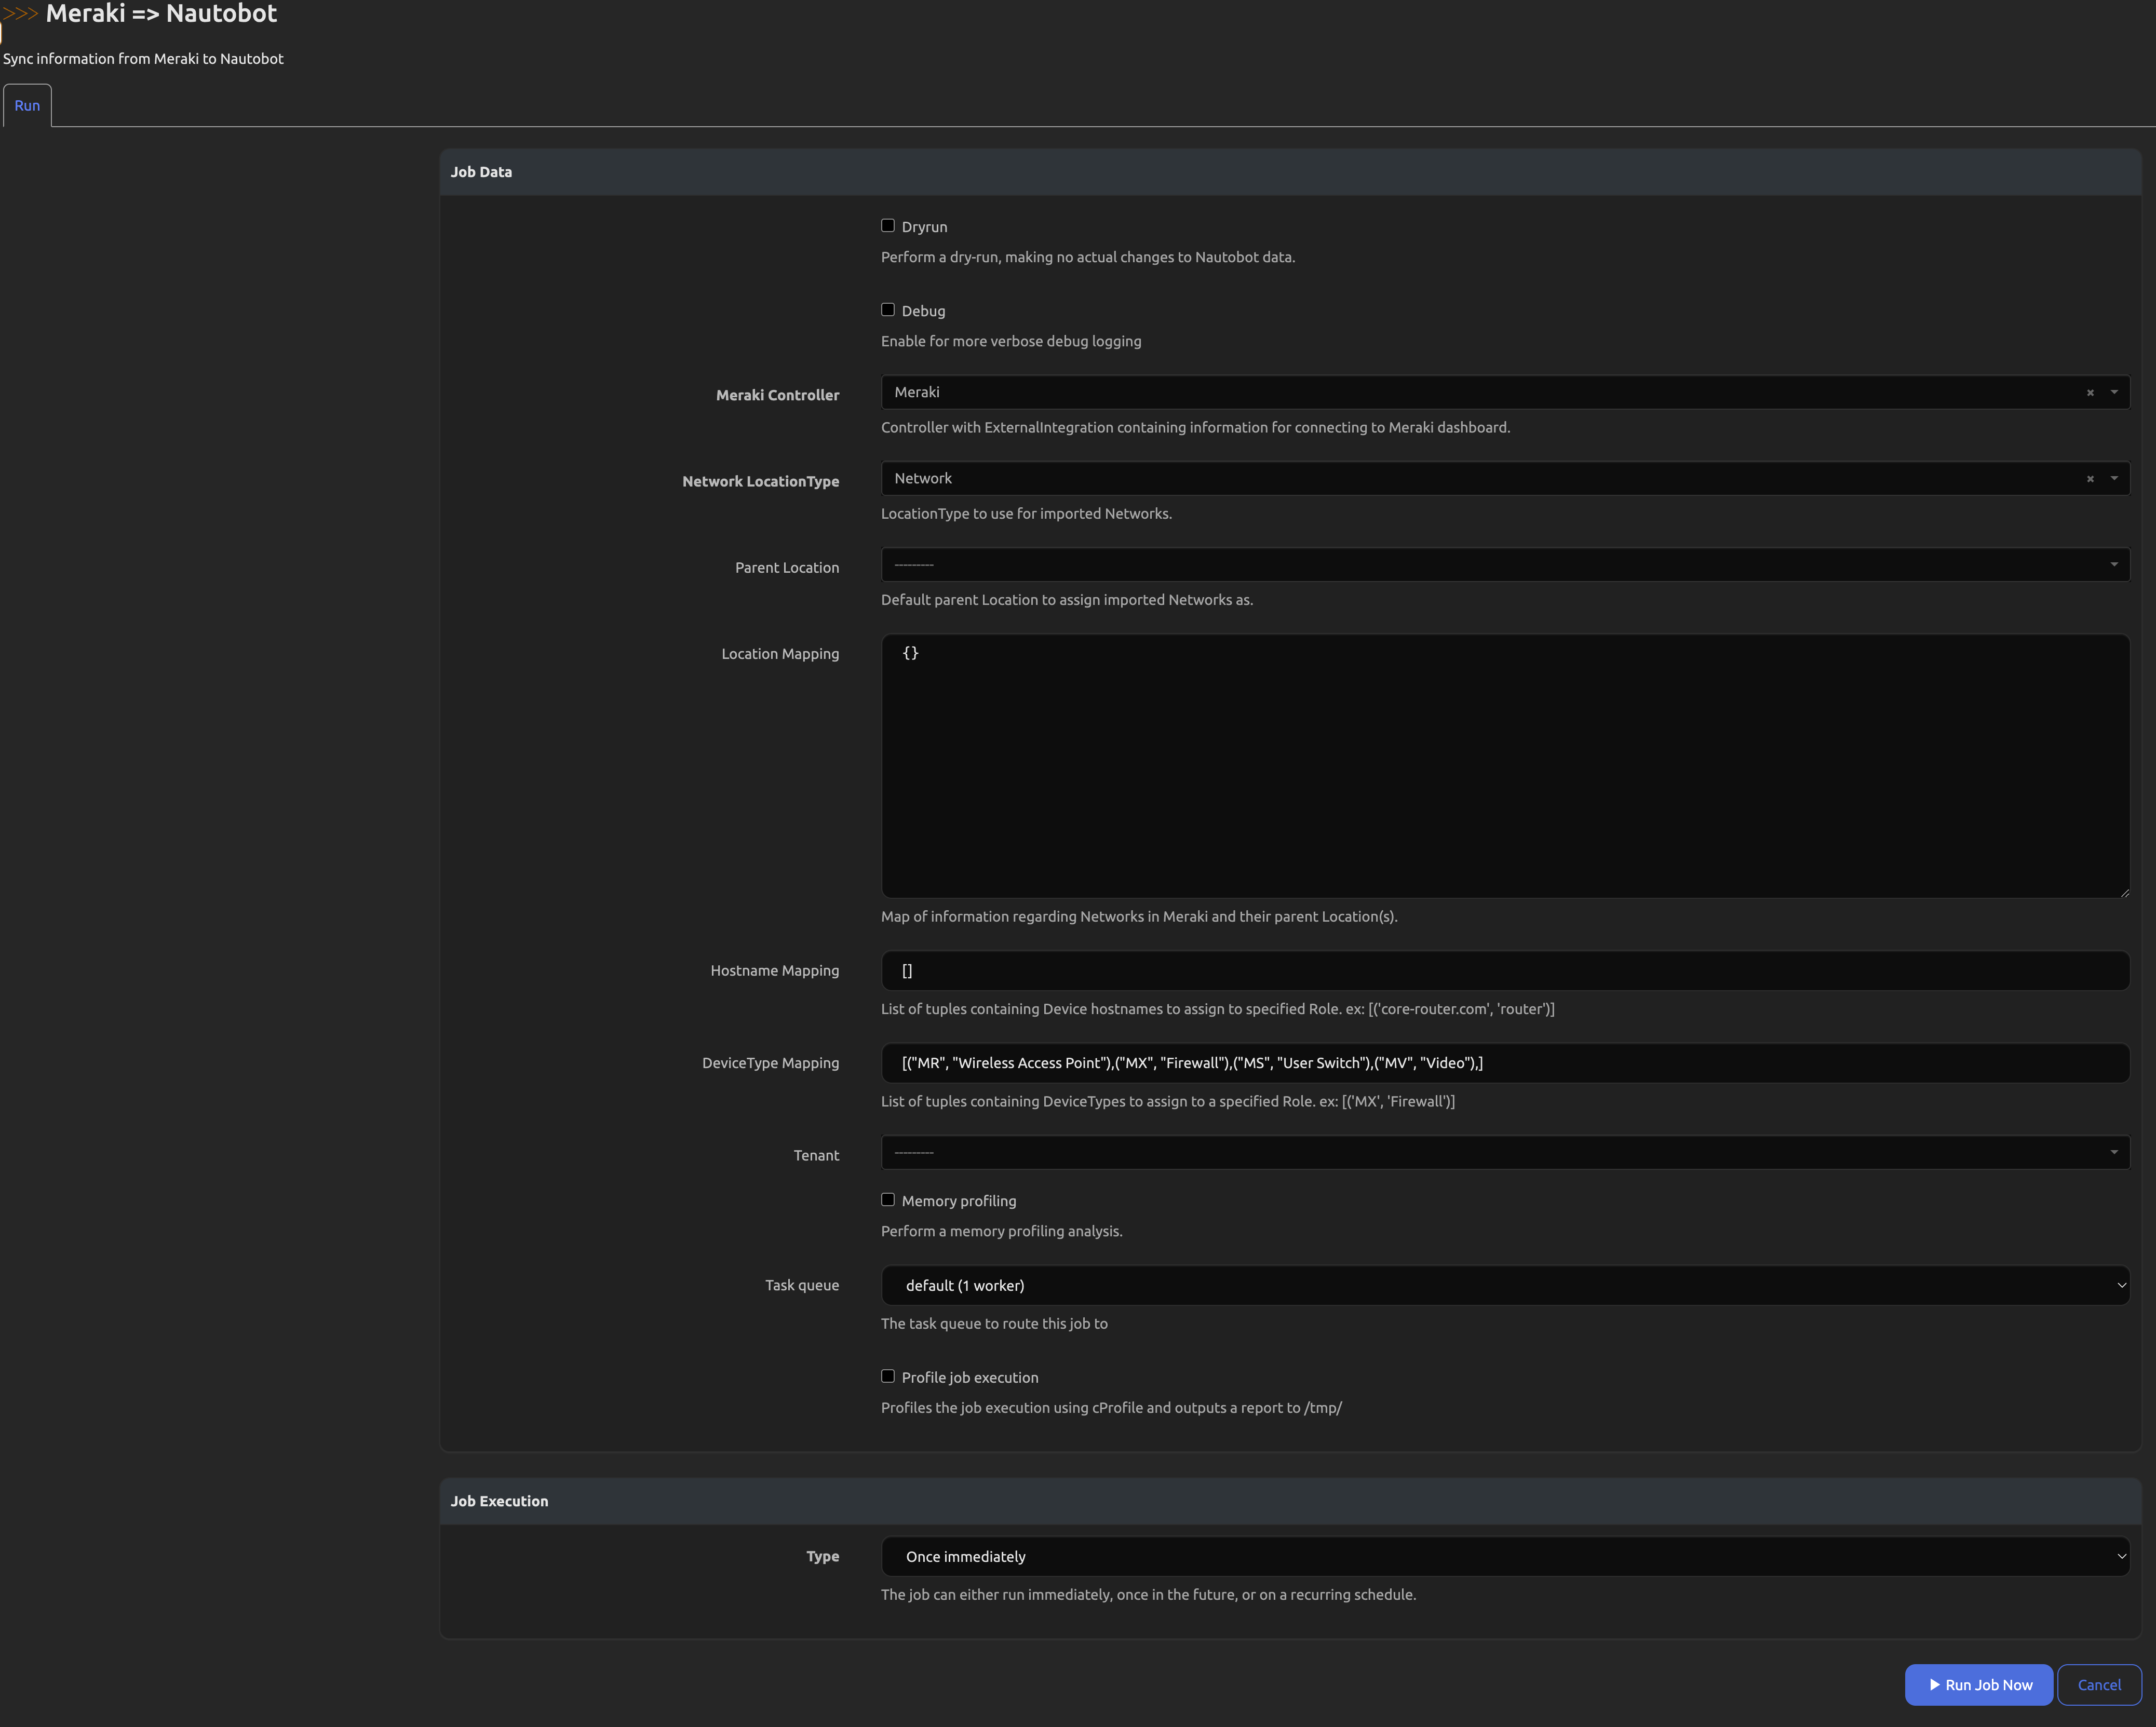Click the Hostname Mapping input field
Screen dimensions: 2156x1727
point(1504,971)
